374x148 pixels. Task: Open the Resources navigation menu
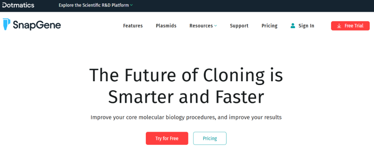coord(201,26)
